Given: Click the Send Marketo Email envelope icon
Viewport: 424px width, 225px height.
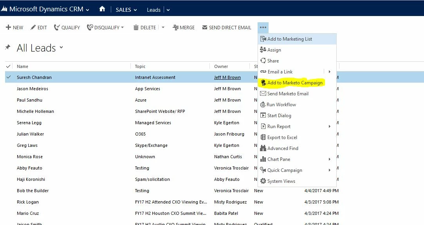Looking at the screenshot, I should click(x=263, y=94).
